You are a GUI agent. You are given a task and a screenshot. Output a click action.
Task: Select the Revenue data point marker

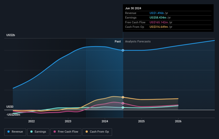[123, 50]
